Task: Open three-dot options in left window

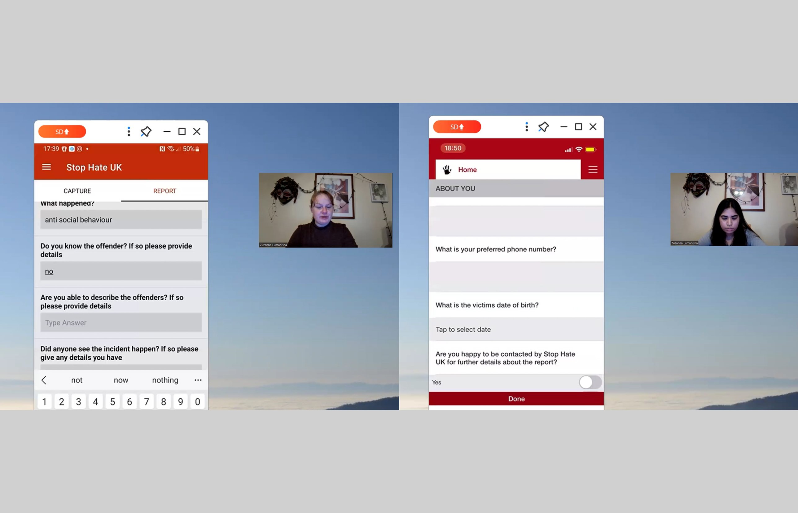Action: 129,132
